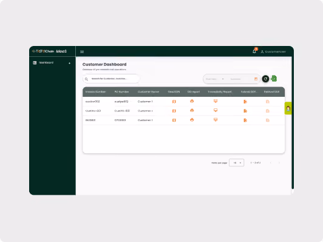323x242 pixels.
Task: Toggle sidebar with hamburger menu icon
Action: 82,51
